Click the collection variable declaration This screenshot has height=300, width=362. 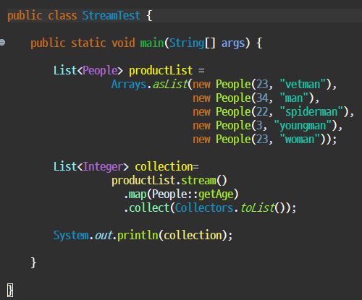164,167
